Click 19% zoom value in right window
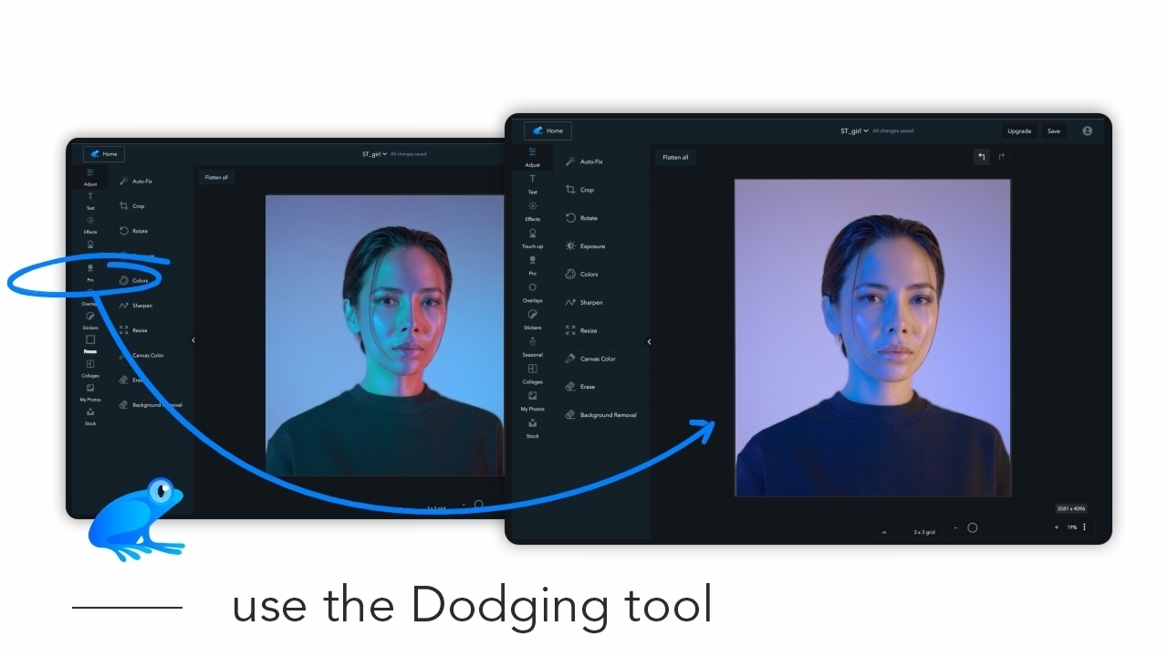The image size is (1168, 657). tap(1072, 527)
